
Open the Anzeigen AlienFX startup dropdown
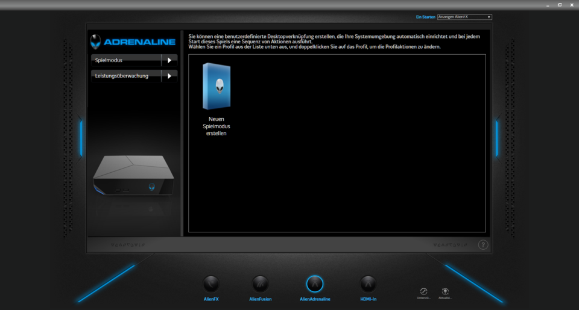point(464,17)
